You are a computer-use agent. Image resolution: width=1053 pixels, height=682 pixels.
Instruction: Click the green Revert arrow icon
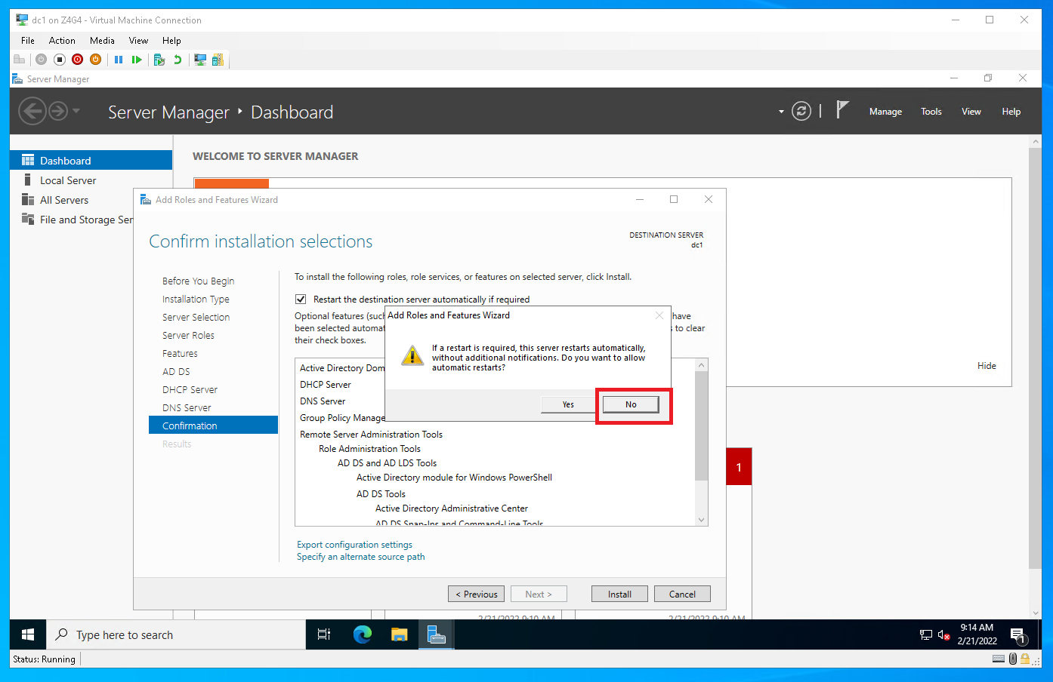[178, 60]
